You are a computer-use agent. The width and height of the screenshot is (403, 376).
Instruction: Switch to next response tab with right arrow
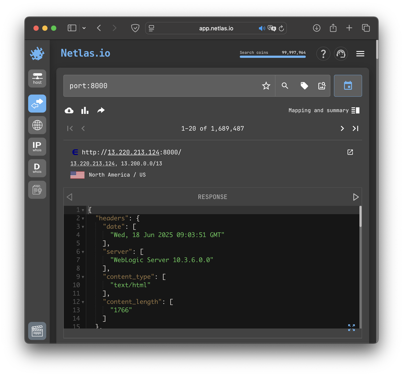[x=356, y=197]
